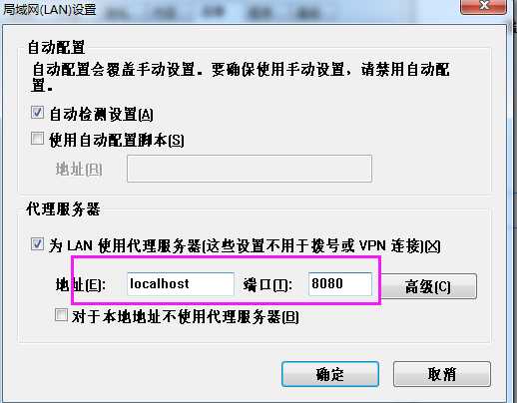Confirm with the 确定 button
The height and width of the screenshot is (403, 517).
click(330, 374)
